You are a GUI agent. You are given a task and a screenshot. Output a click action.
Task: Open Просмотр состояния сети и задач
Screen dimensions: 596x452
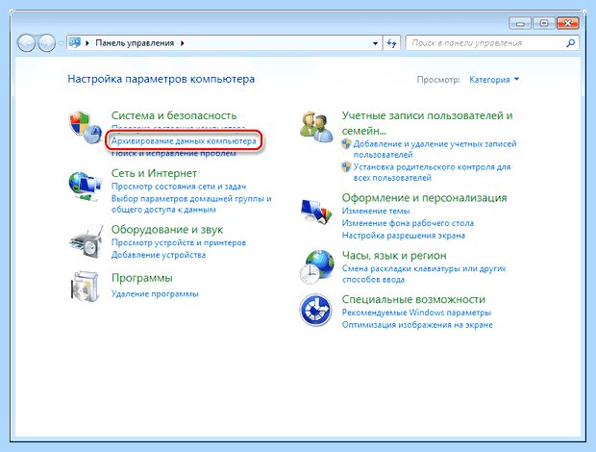pos(179,187)
